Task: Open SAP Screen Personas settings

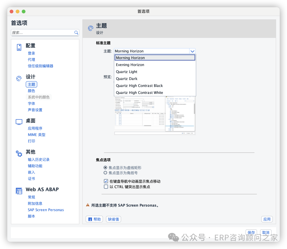Action: point(46,210)
